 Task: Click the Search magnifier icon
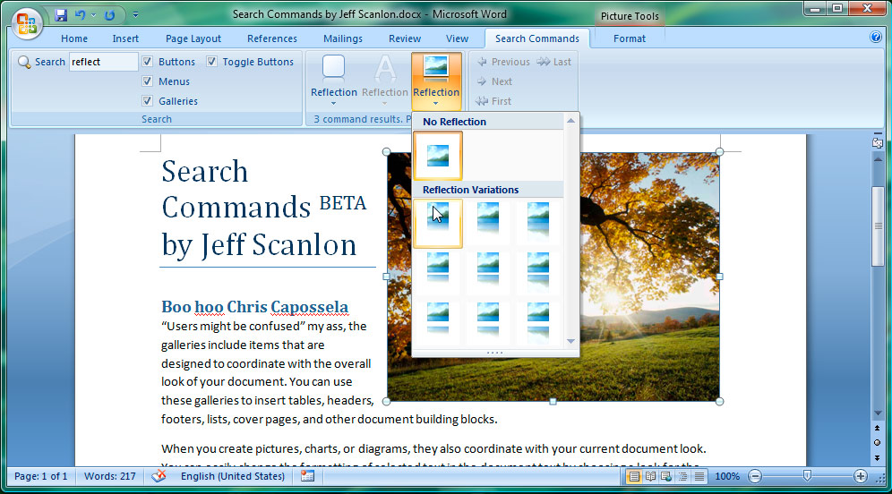pos(24,62)
